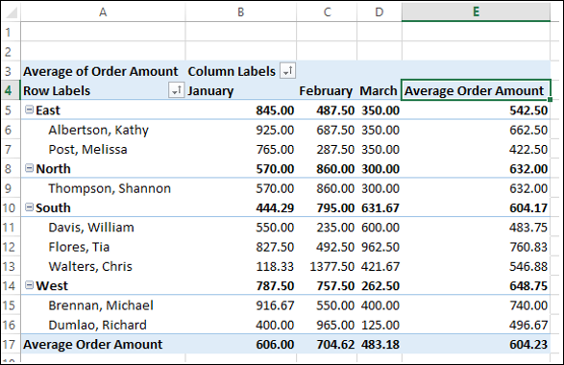
Task: Collapse the North group
Action: [29, 168]
